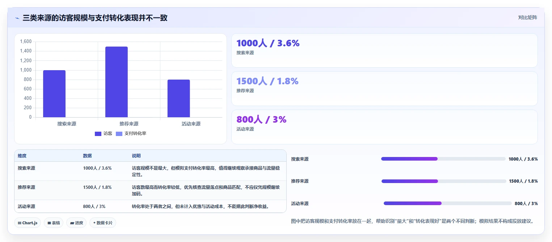552x242 pixels.
Task: Click the 活动来源 progress bar
Action: pos(448,203)
